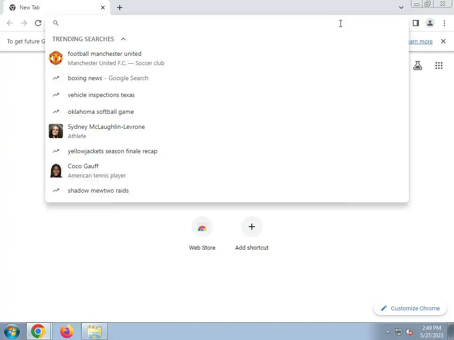Open the Customize Chrome button

tap(411, 308)
